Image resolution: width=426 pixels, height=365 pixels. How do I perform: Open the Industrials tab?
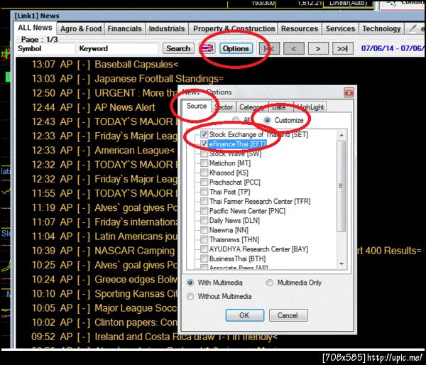[x=167, y=28]
